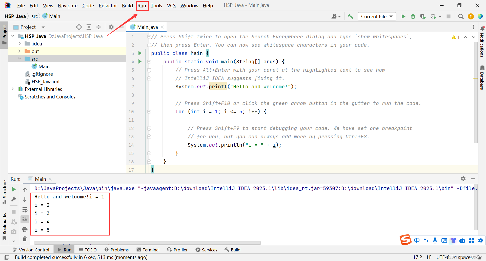The height and width of the screenshot is (261, 486).
Task: Toggle Database side panel
Action: click(482, 77)
